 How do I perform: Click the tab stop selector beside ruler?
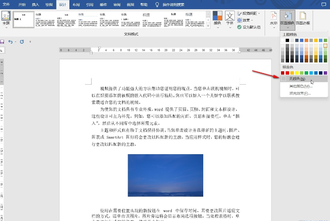coord(2,50)
